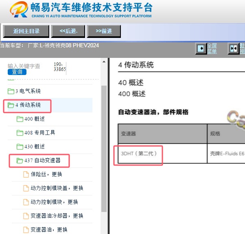245x234 pixels.
Task: Click the full-screen menu arrow icon
Action: coord(201,49)
